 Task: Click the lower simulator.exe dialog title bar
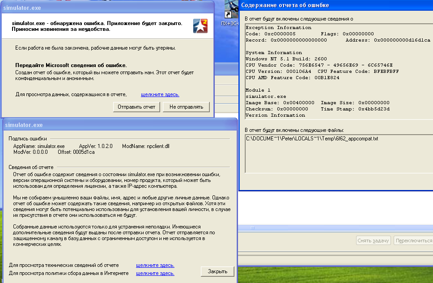coord(119,125)
